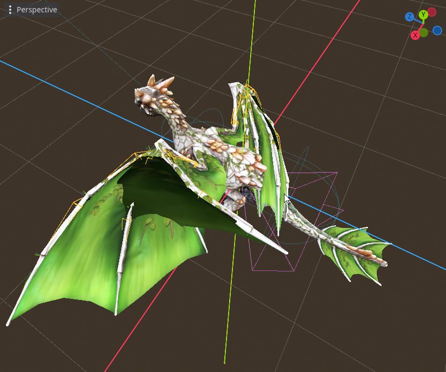This screenshot has width=446, height=372.
Task: Click the olive negative Y gizmo circle
Action: tap(423, 33)
